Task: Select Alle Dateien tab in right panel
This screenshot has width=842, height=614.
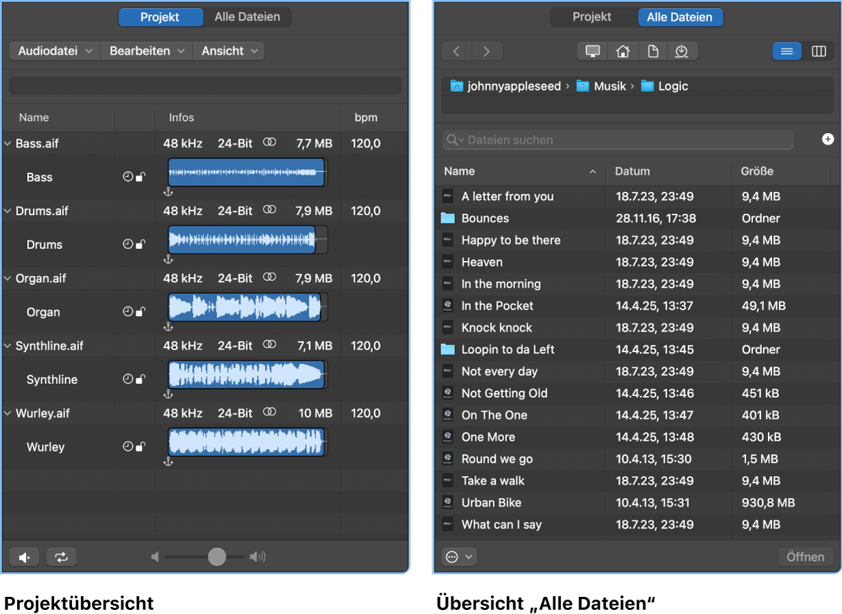Action: tap(680, 17)
